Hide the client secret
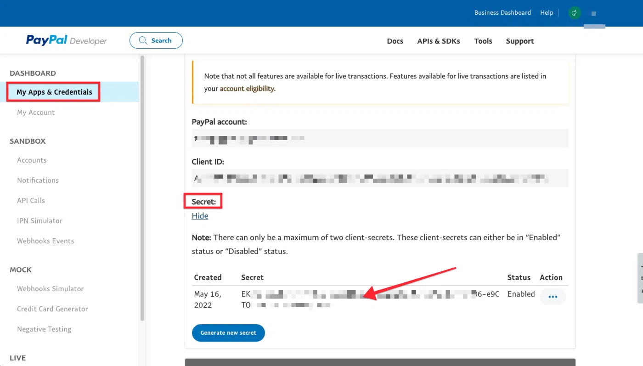This screenshot has height=366, width=643. [200, 216]
